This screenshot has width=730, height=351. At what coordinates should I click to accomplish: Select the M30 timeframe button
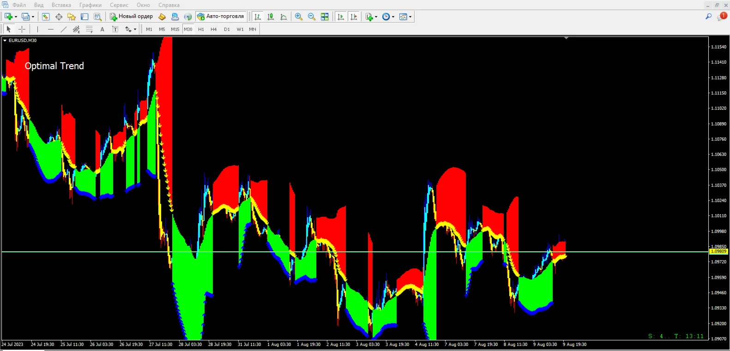pyautogui.click(x=188, y=29)
